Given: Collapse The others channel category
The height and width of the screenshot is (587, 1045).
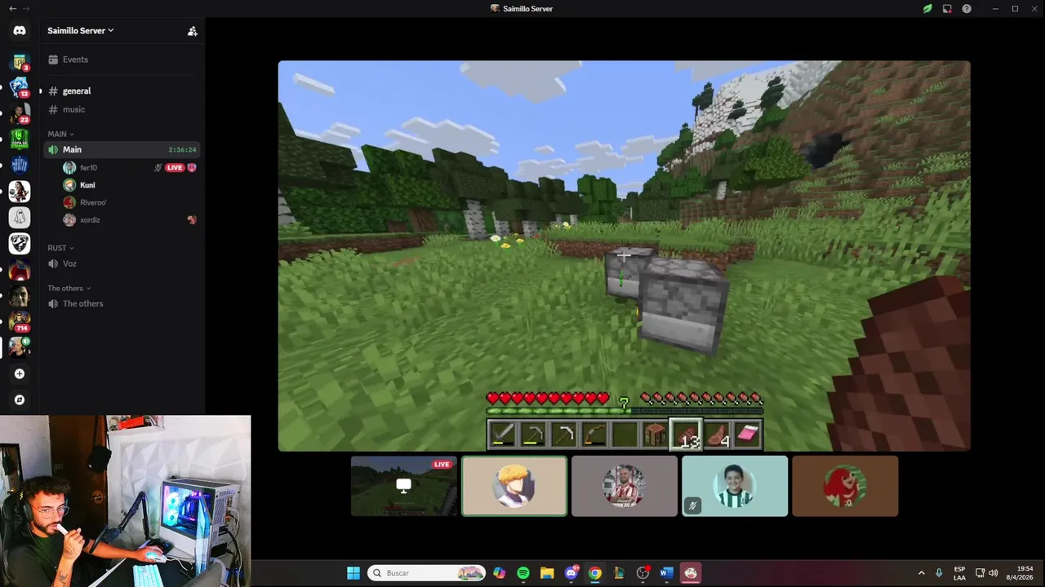Looking at the screenshot, I should coord(69,288).
